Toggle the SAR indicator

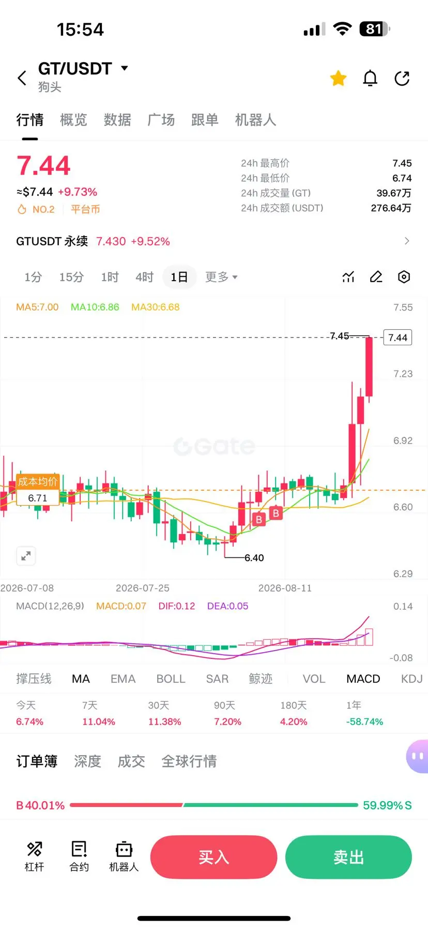217,679
